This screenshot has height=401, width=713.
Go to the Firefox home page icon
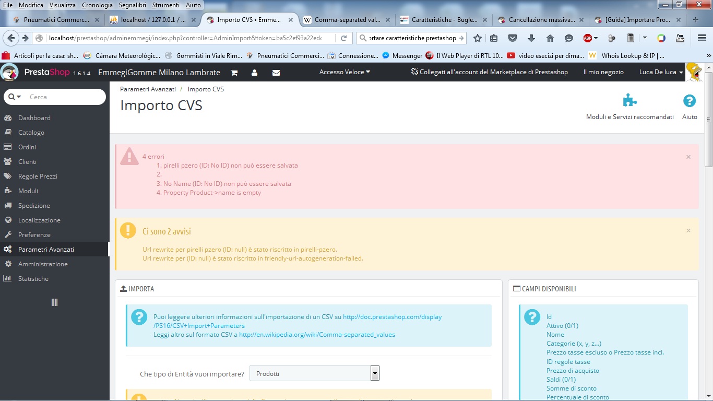[x=550, y=38]
